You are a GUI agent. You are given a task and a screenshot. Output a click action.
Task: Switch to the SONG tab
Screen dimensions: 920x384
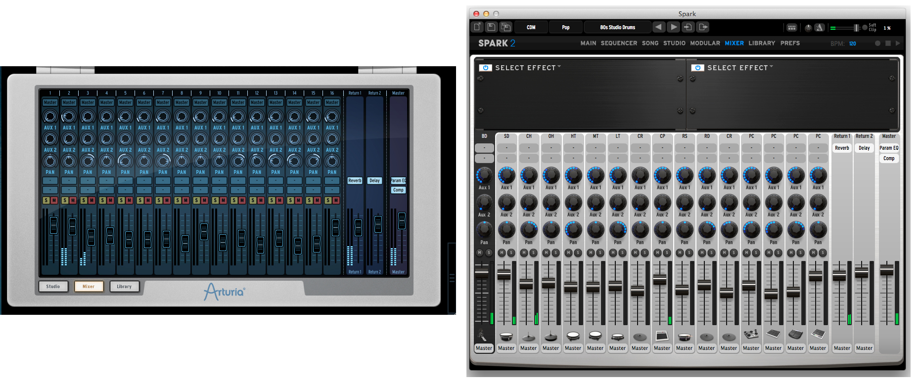tap(650, 43)
